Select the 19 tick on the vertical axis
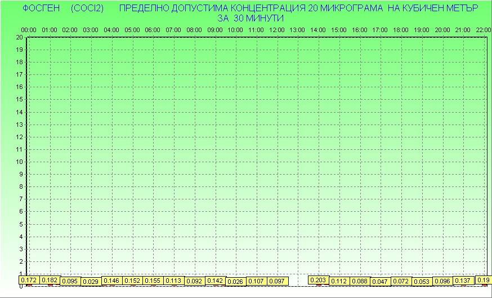This screenshot has width=492, height=298. coord(19,50)
